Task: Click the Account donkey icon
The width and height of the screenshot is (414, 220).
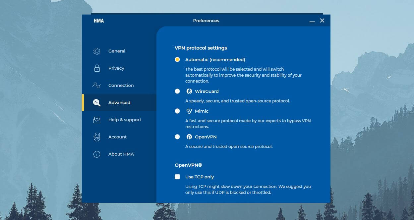Action: [x=97, y=137]
